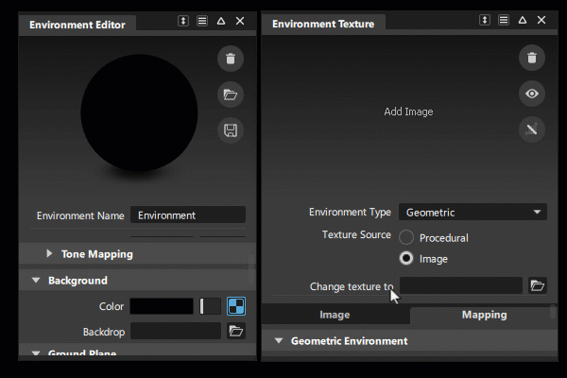Delete texture using trash icon in Environment Texture
567x378 pixels.
click(x=531, y=58)
